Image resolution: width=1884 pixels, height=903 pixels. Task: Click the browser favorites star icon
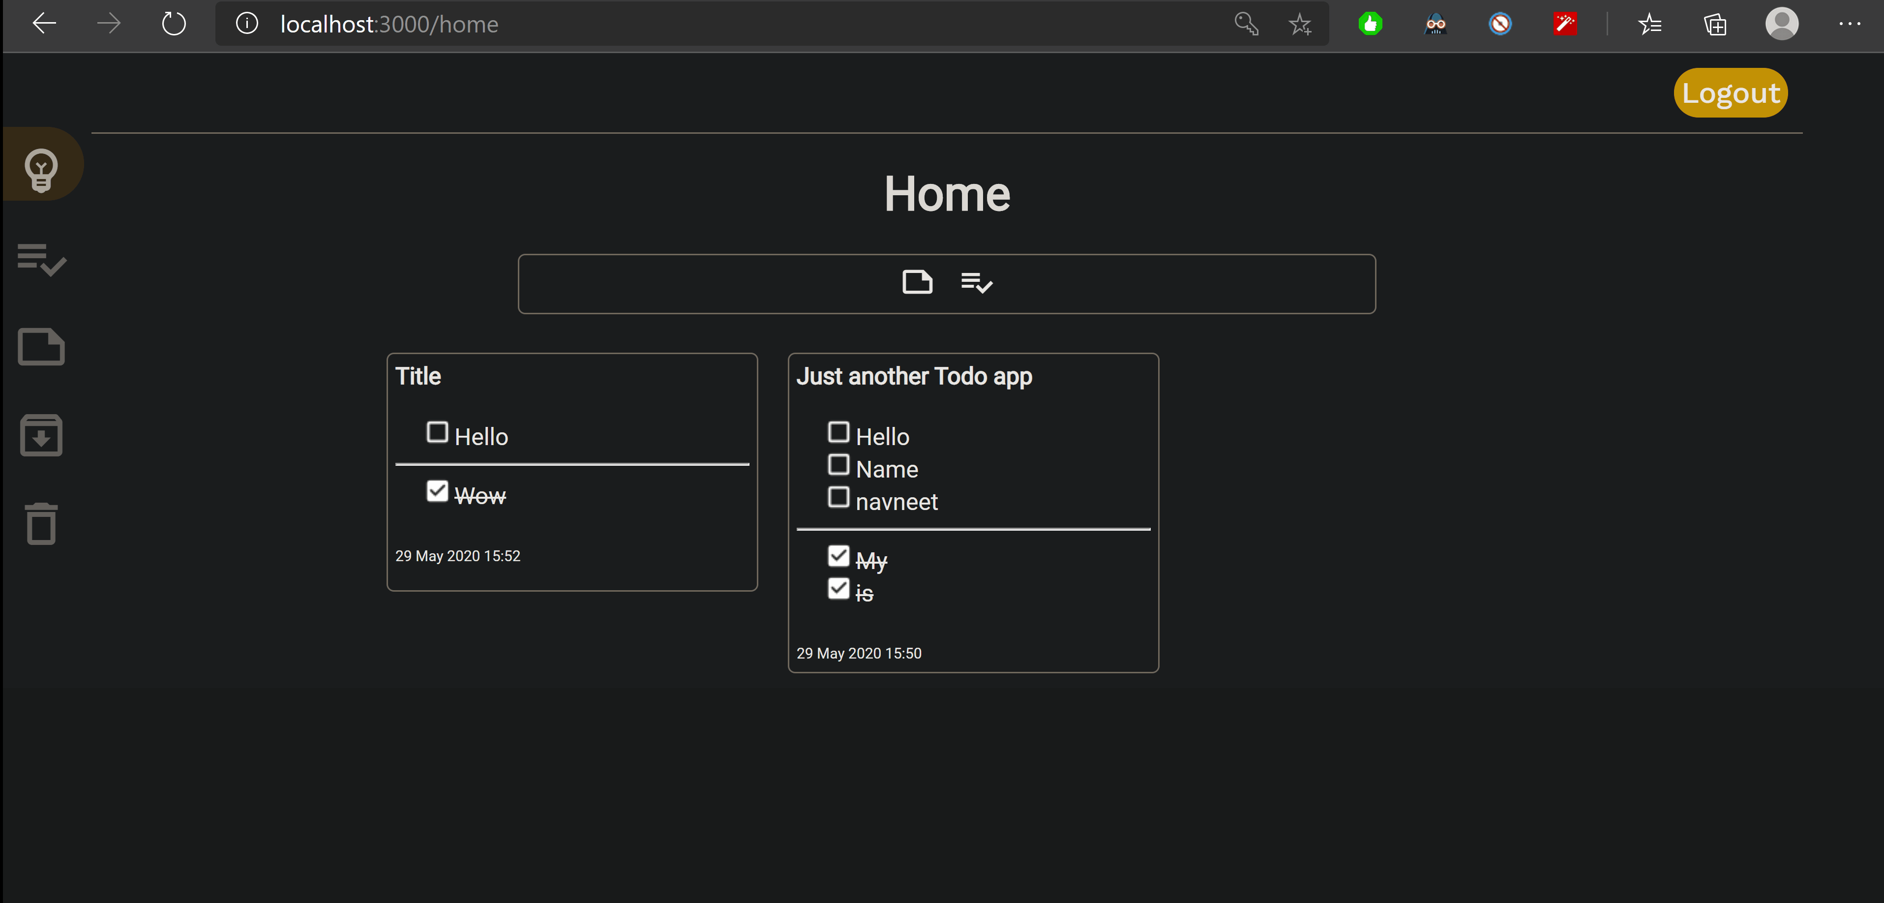[x=1300, y=24]
